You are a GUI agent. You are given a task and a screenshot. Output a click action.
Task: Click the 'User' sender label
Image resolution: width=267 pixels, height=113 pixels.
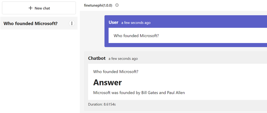[113, 22]
